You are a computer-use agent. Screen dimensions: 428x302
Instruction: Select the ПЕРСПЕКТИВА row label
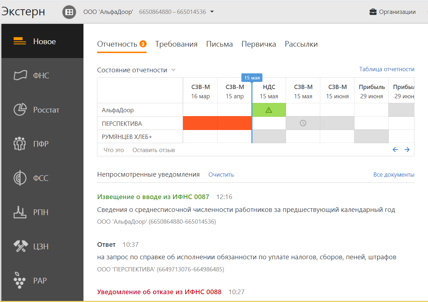[122, 124]
